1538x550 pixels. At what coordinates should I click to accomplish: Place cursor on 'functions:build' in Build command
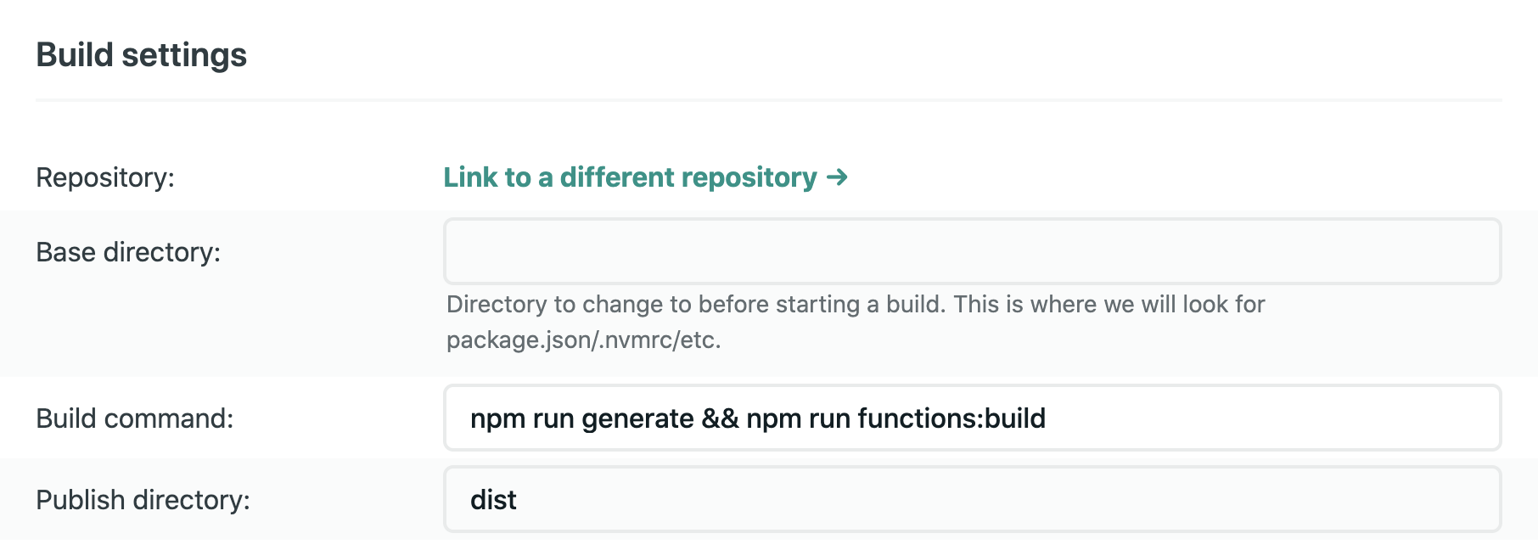[x=951, y=418]
